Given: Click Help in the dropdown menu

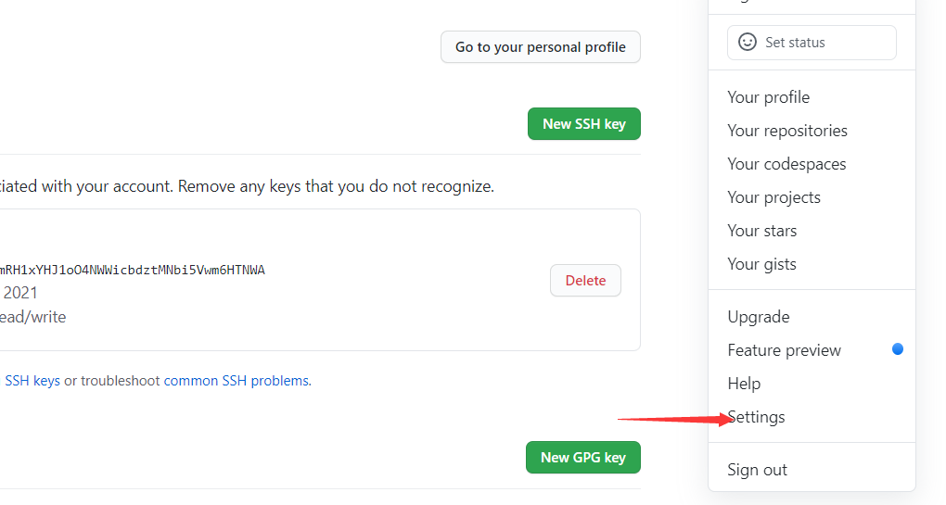Looking at the screenshot, I should click(744, 384).
